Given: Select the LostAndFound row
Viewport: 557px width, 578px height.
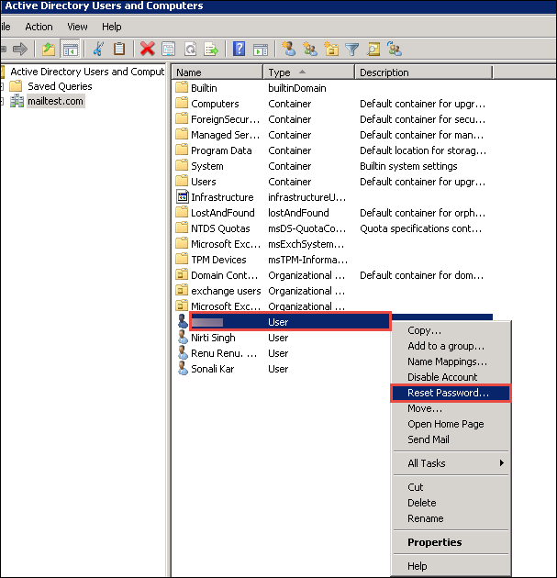Looking at the screenshot, I should pyautogui.click(x=332, y=213).
